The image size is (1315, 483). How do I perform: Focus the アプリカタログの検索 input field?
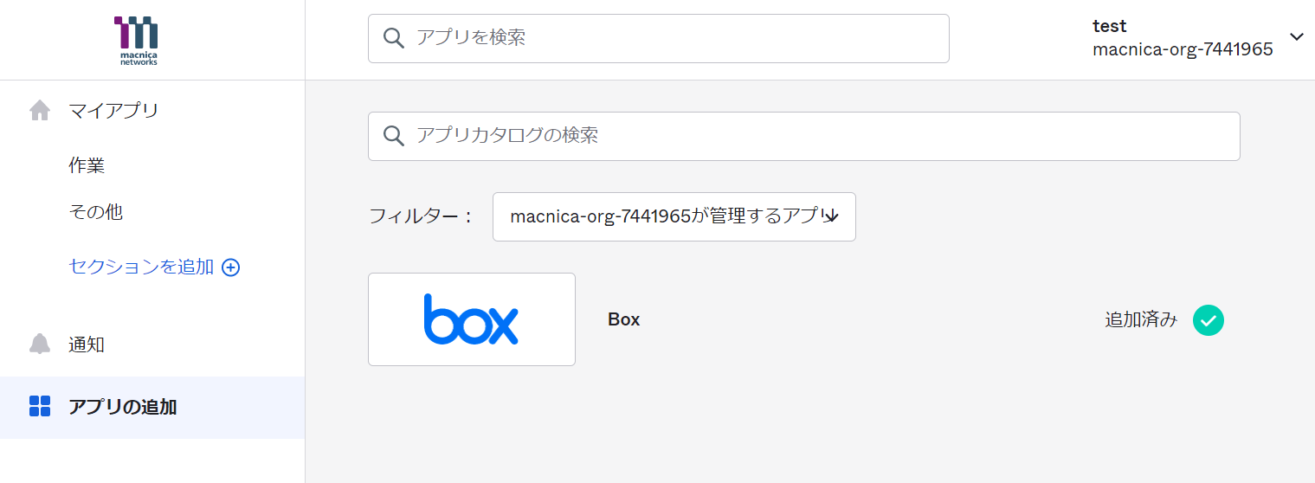tap(814, 136)
